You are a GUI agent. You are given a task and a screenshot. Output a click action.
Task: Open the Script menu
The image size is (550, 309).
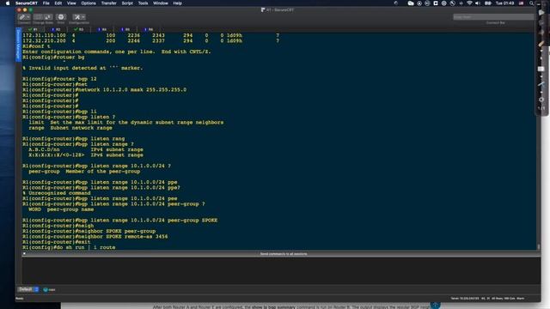coord(127,3)
